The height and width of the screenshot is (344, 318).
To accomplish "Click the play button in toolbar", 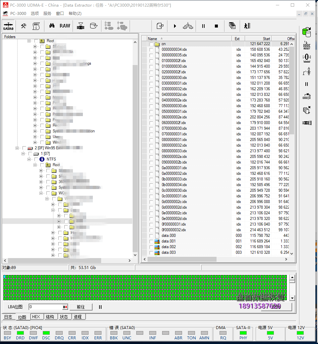I will tap(175, 26).
